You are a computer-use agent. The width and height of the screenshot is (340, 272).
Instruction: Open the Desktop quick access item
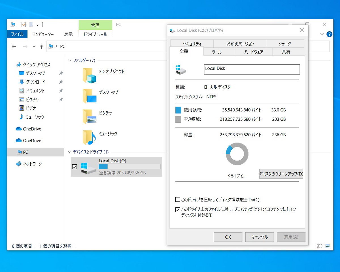35,73
